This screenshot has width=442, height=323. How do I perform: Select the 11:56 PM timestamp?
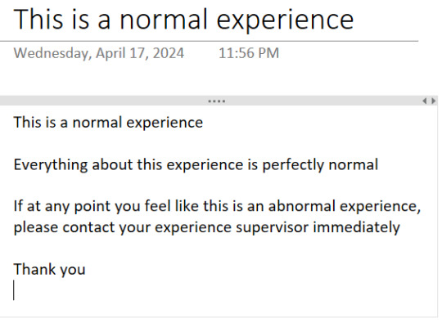[x=249, y=53]
